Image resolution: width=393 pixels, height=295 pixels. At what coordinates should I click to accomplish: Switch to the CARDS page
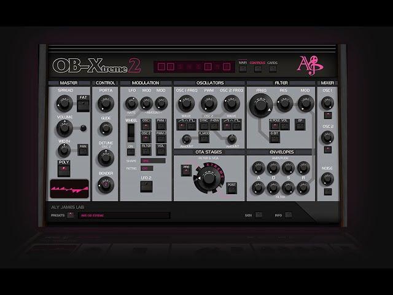273,69
